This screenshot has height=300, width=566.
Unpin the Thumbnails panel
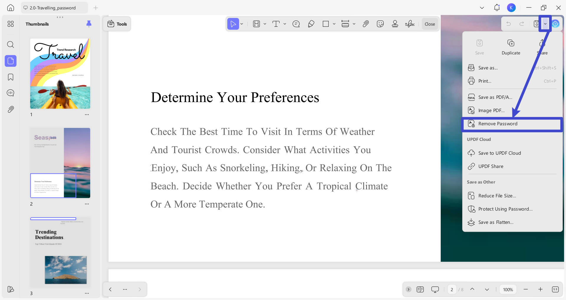coord(89,24)
